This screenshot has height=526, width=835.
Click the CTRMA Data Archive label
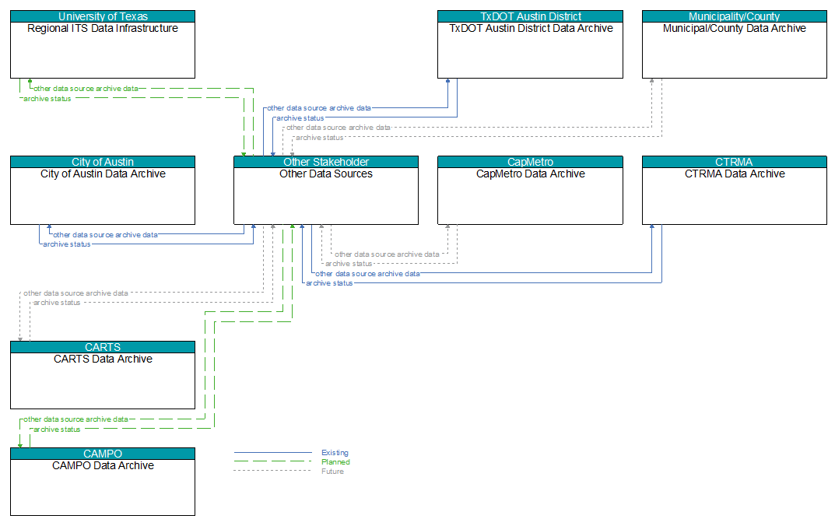(x=735, y=174)
